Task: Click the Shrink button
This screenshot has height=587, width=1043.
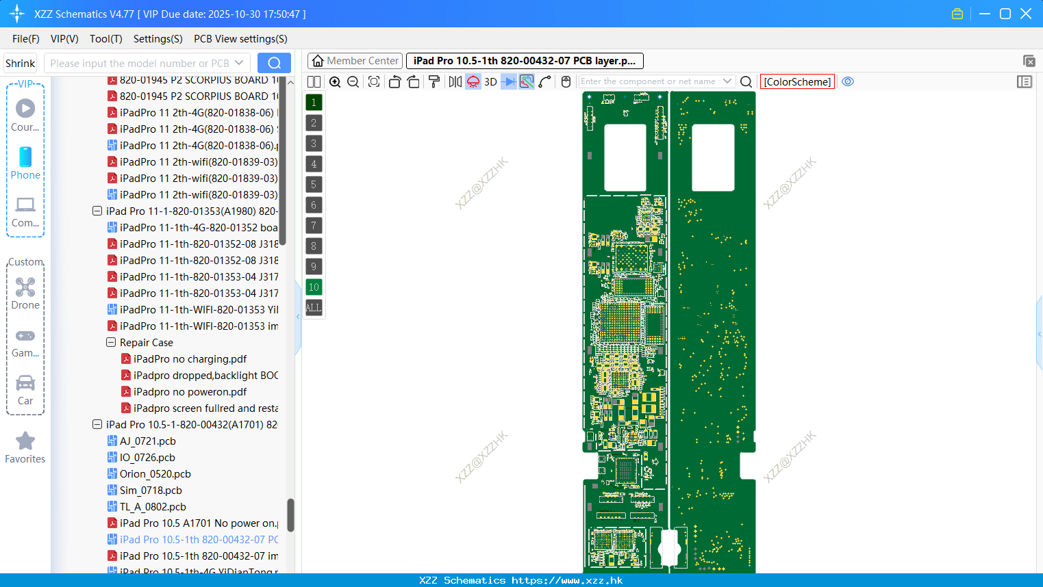Action: (20, 63)
